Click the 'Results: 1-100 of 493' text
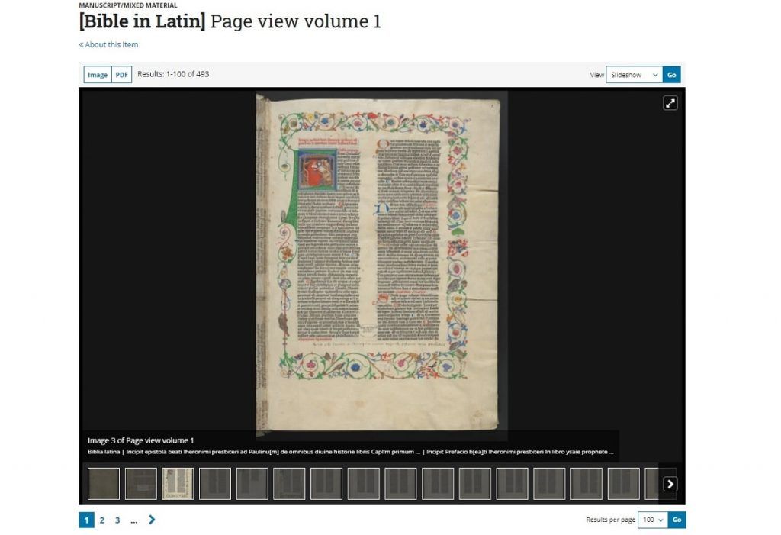The width and height of the screenshot is (781, 535). [x=173, y=74]
